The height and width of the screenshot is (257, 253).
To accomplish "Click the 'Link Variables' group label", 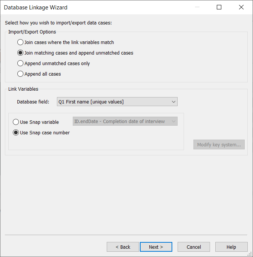I will tap(23, 89).
